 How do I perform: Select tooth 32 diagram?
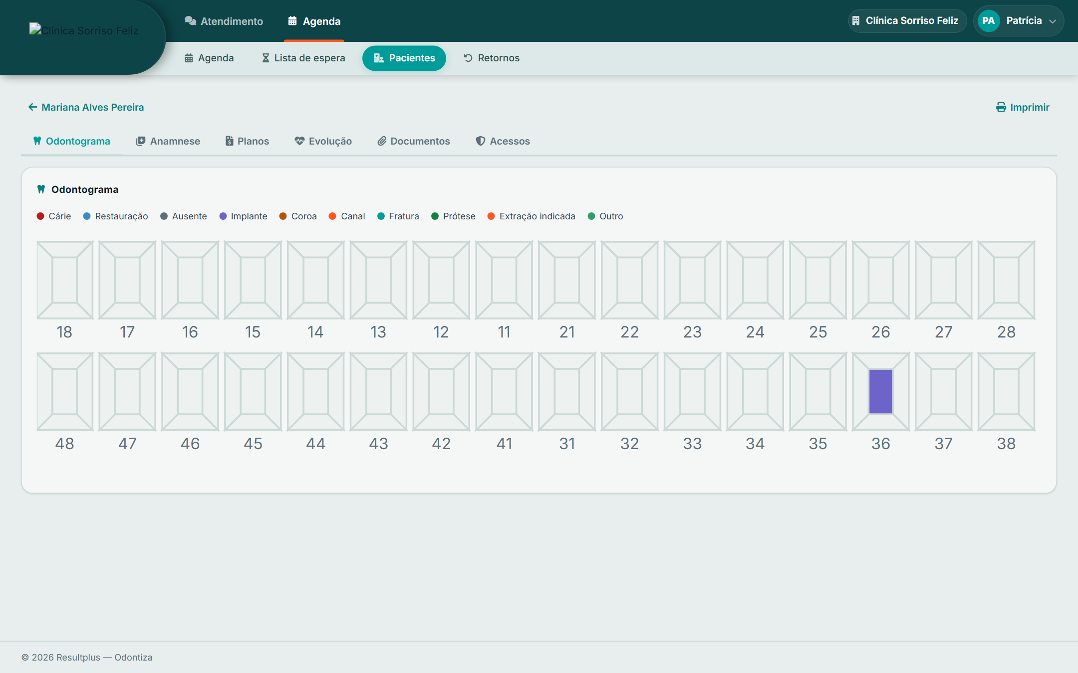click(x=630, y=391)
